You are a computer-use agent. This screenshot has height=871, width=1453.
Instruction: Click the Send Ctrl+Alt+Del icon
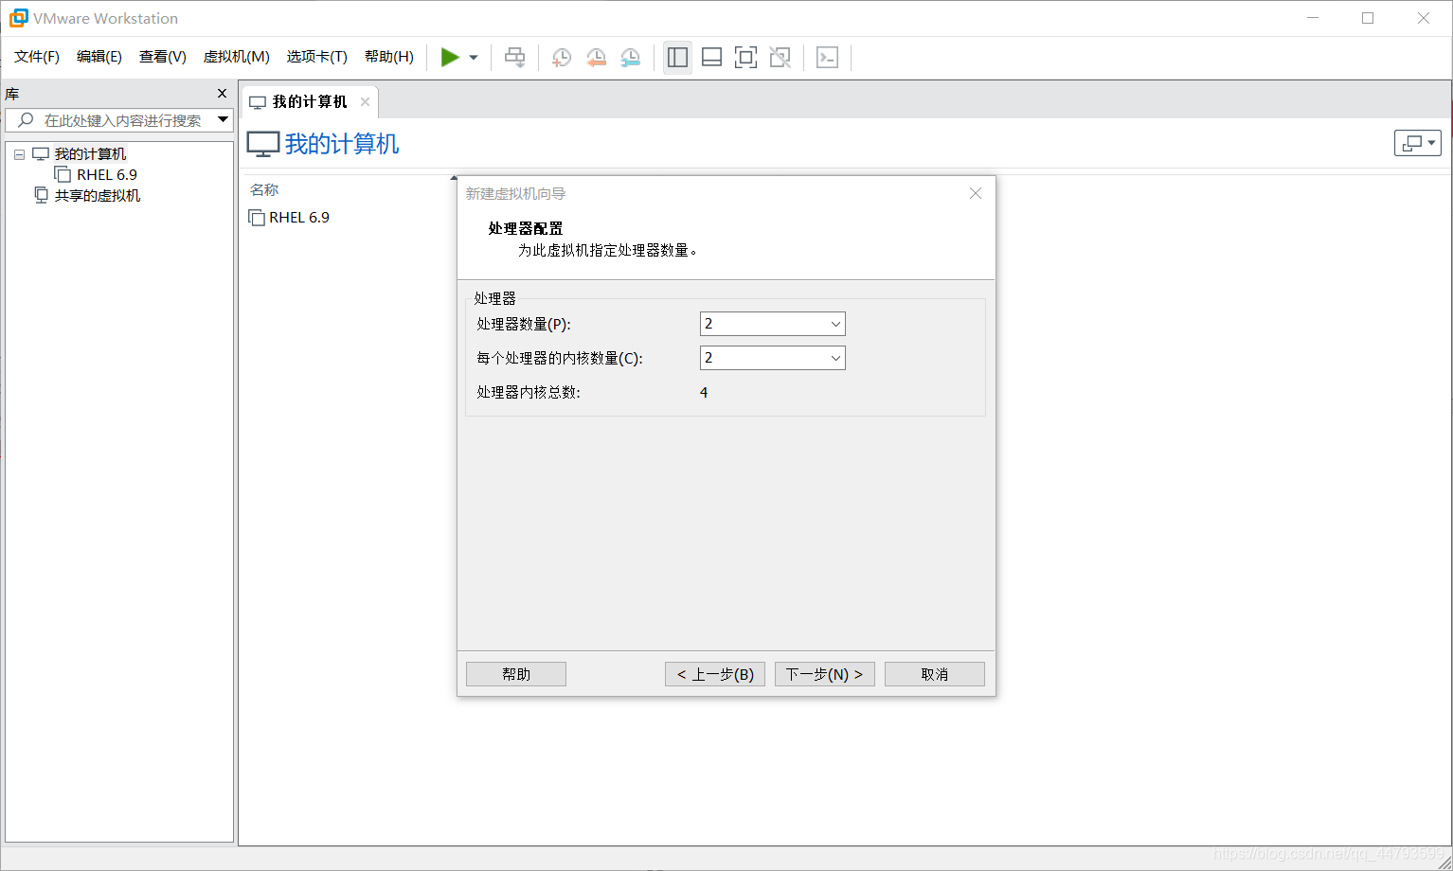pyautogui.click(x=514, y=57)
